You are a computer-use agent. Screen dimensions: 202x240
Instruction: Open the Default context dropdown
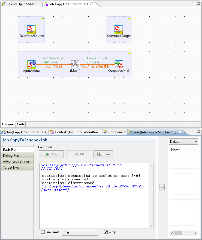click(x=183, y=142)
